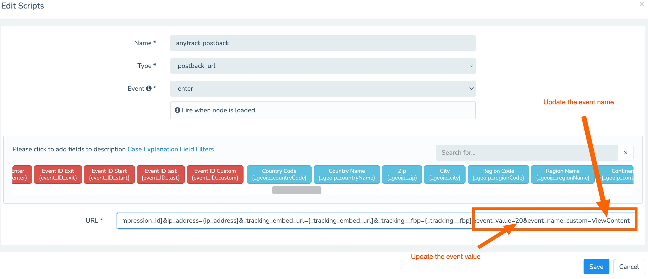The width and height of the screenshot is (648, 279).
Task: Insert the Country Code geoip field
Action: pos(279,174)
